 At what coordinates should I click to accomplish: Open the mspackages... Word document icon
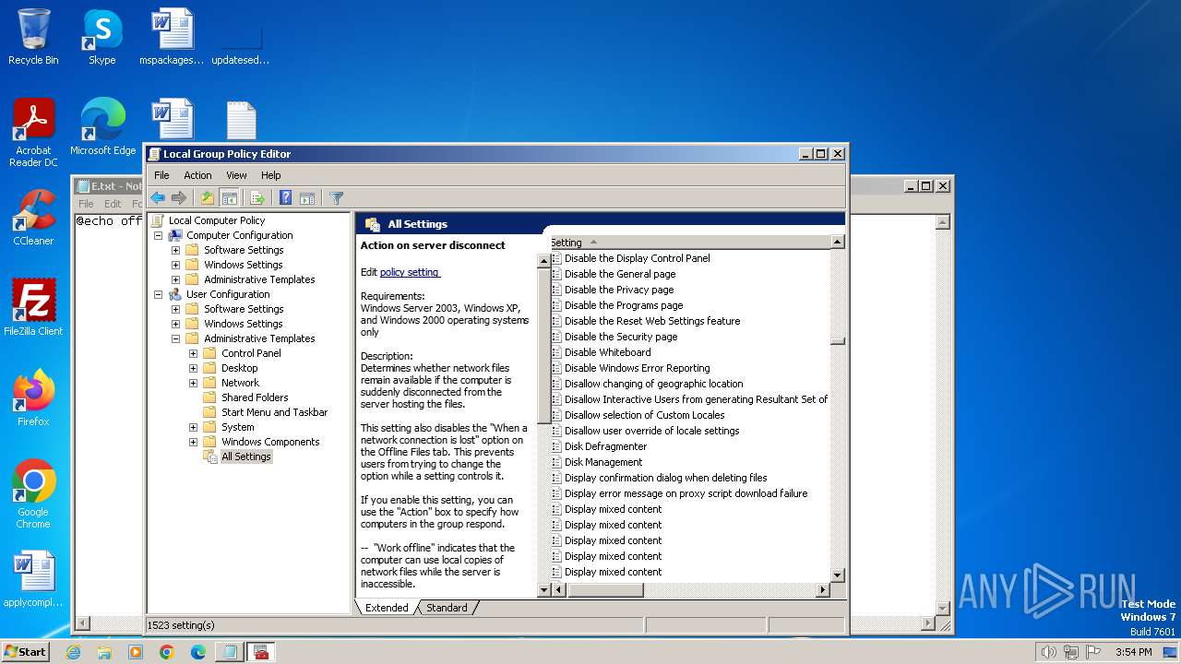click(x=172, y=37)
